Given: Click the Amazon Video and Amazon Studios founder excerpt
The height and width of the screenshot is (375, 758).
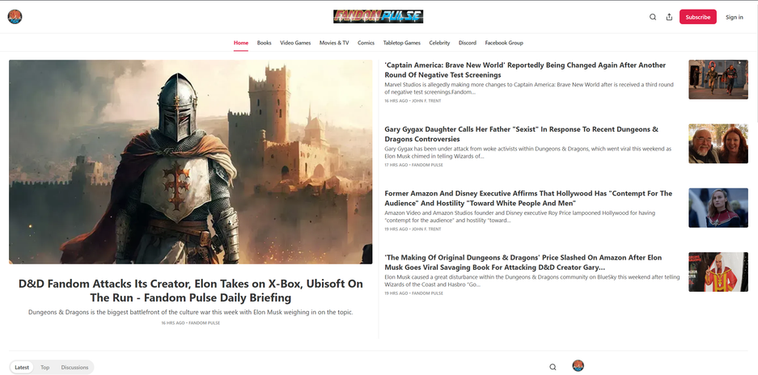Looking at the screenshot, I should pyautogui.click(x=519, y=217).
